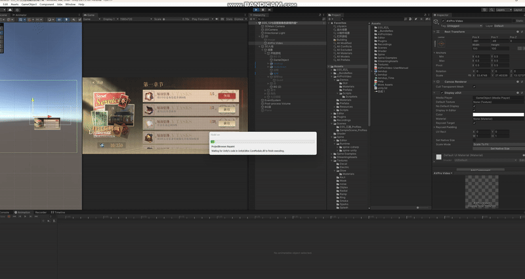Toggle 2D mode button in Scene toolbar
Image resolution: width=525 pixels, height=279 pixels.
click(59, 20)
